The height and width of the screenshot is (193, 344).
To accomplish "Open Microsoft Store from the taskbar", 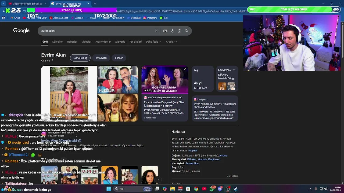I will 188,189.
